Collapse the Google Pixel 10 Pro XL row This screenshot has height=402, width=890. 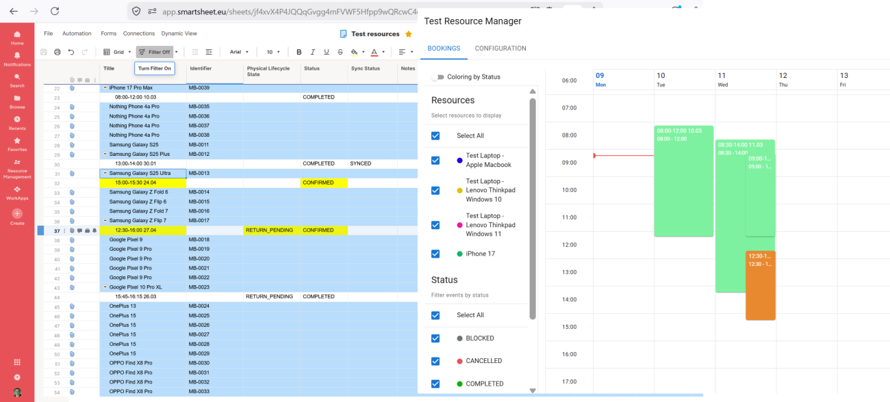point(105,287)
